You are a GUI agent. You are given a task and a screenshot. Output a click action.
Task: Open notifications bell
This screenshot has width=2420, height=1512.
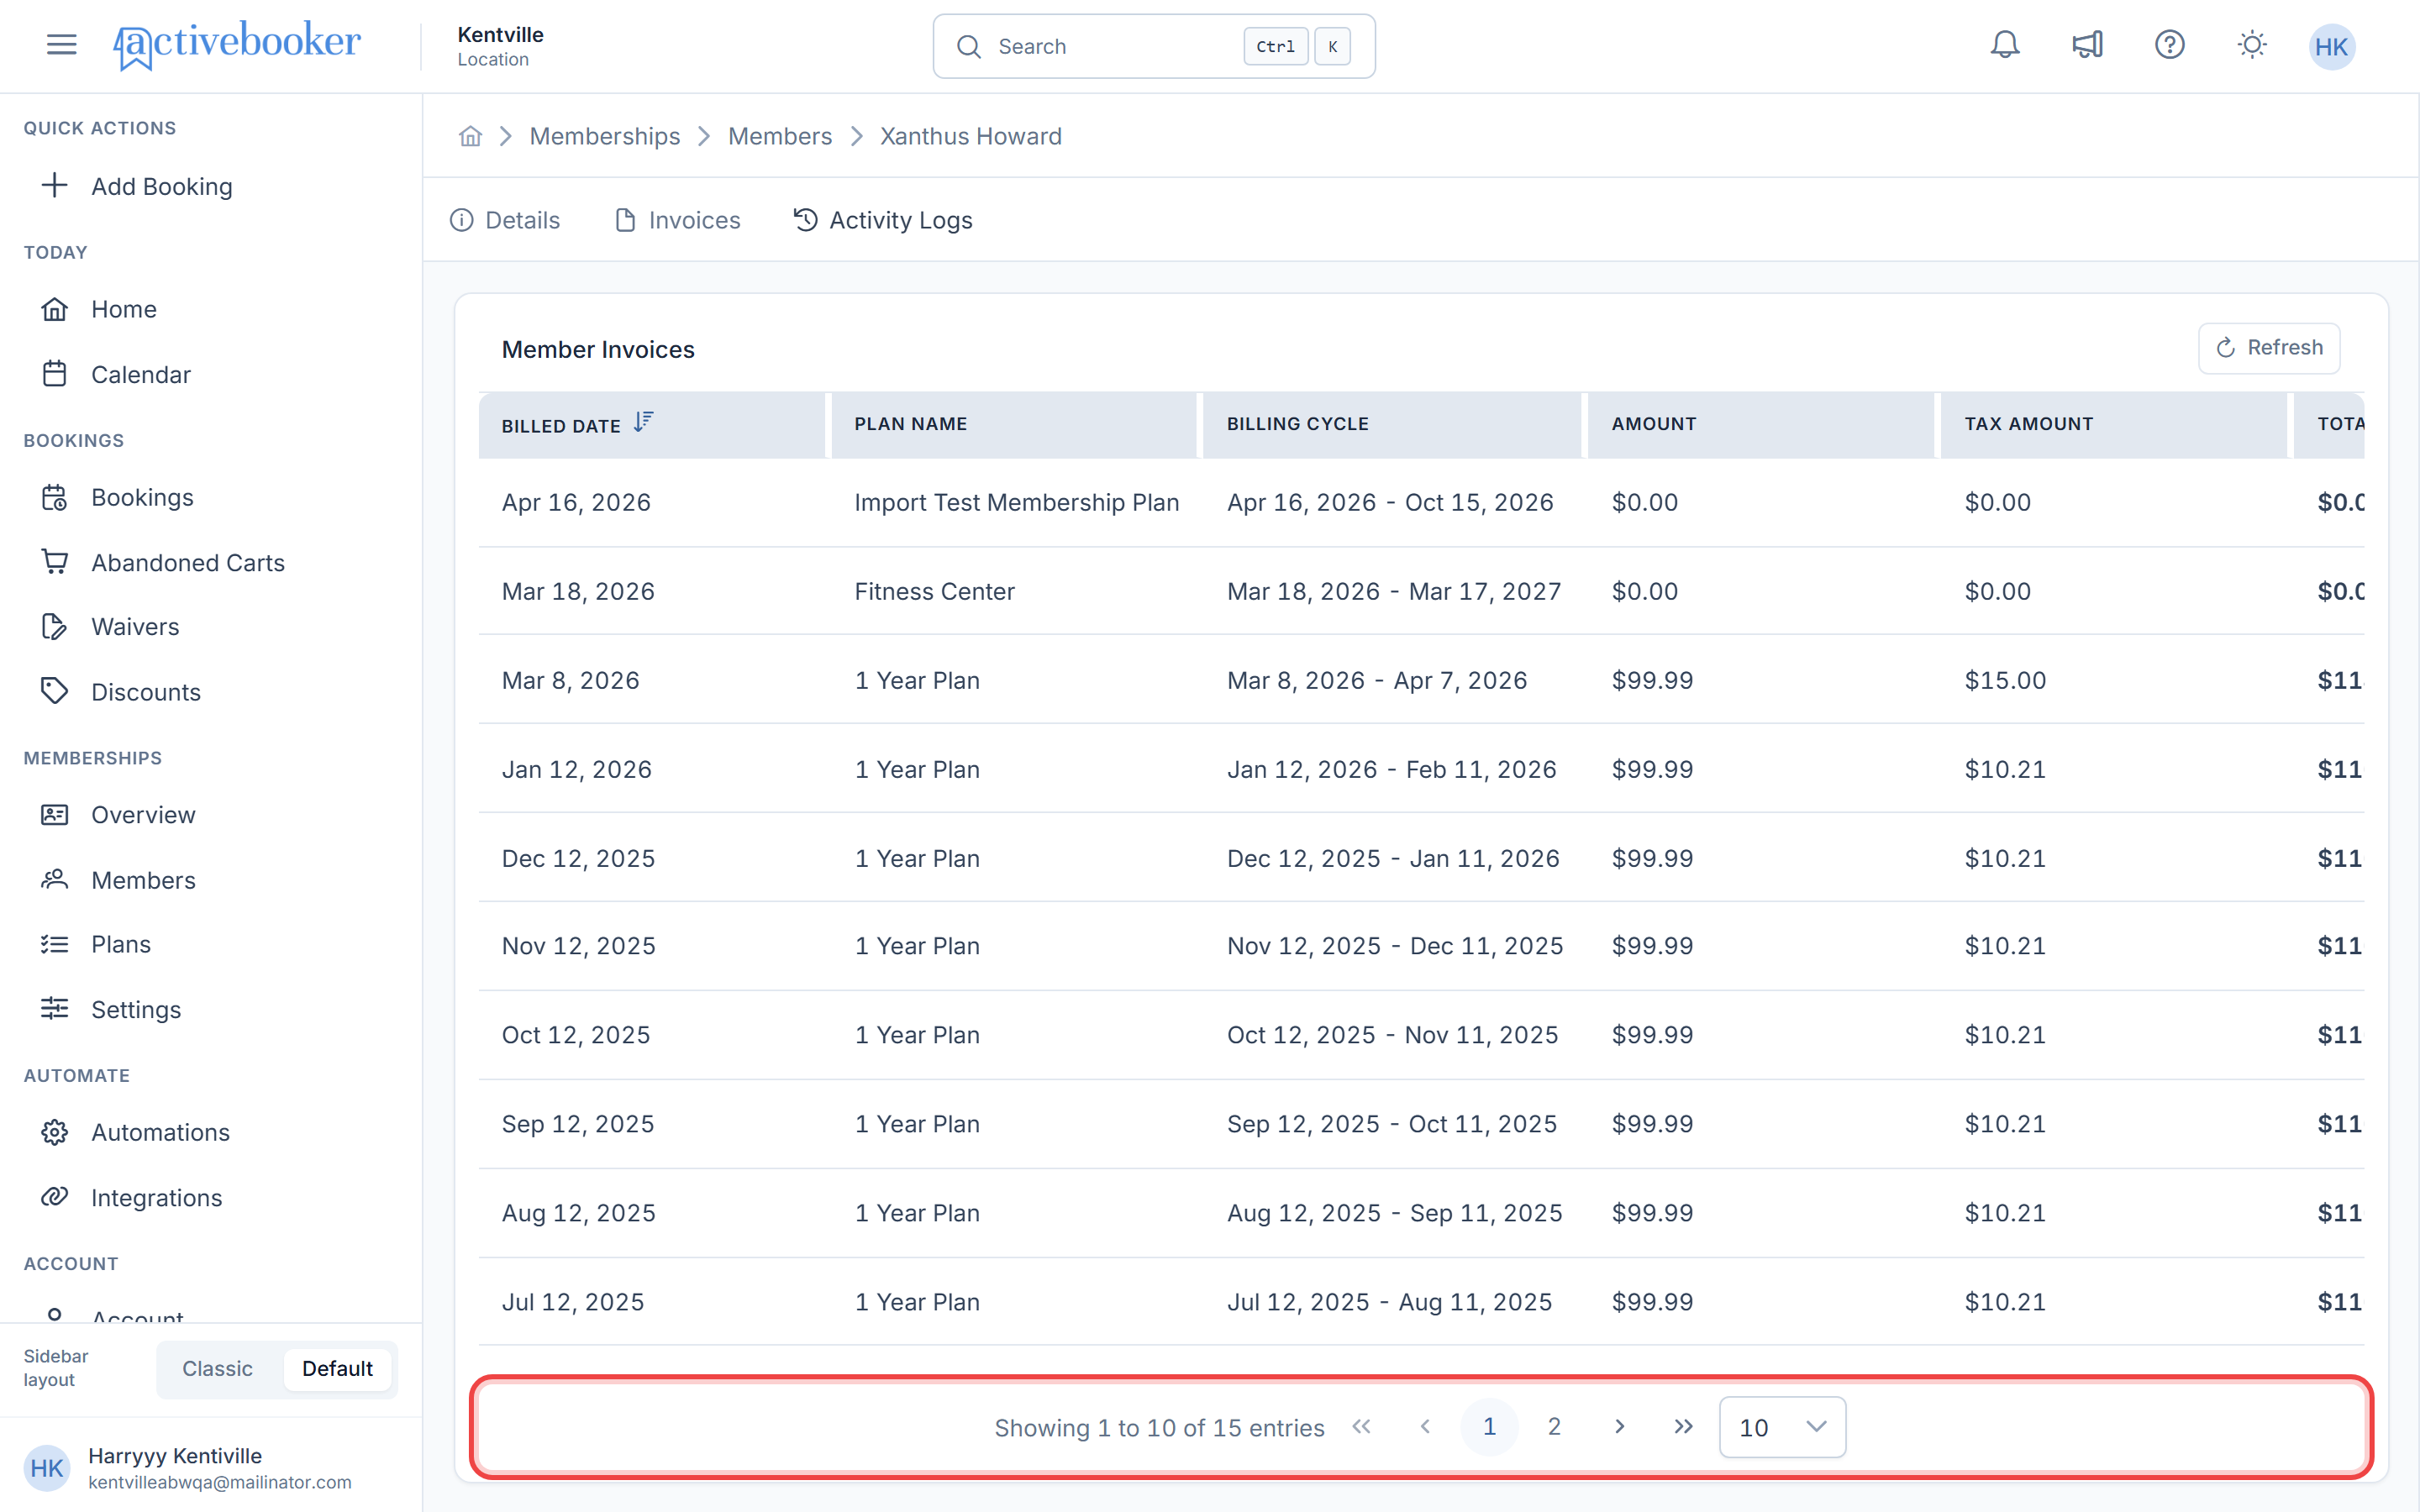pyautogui.click(x=2004, y=45)
